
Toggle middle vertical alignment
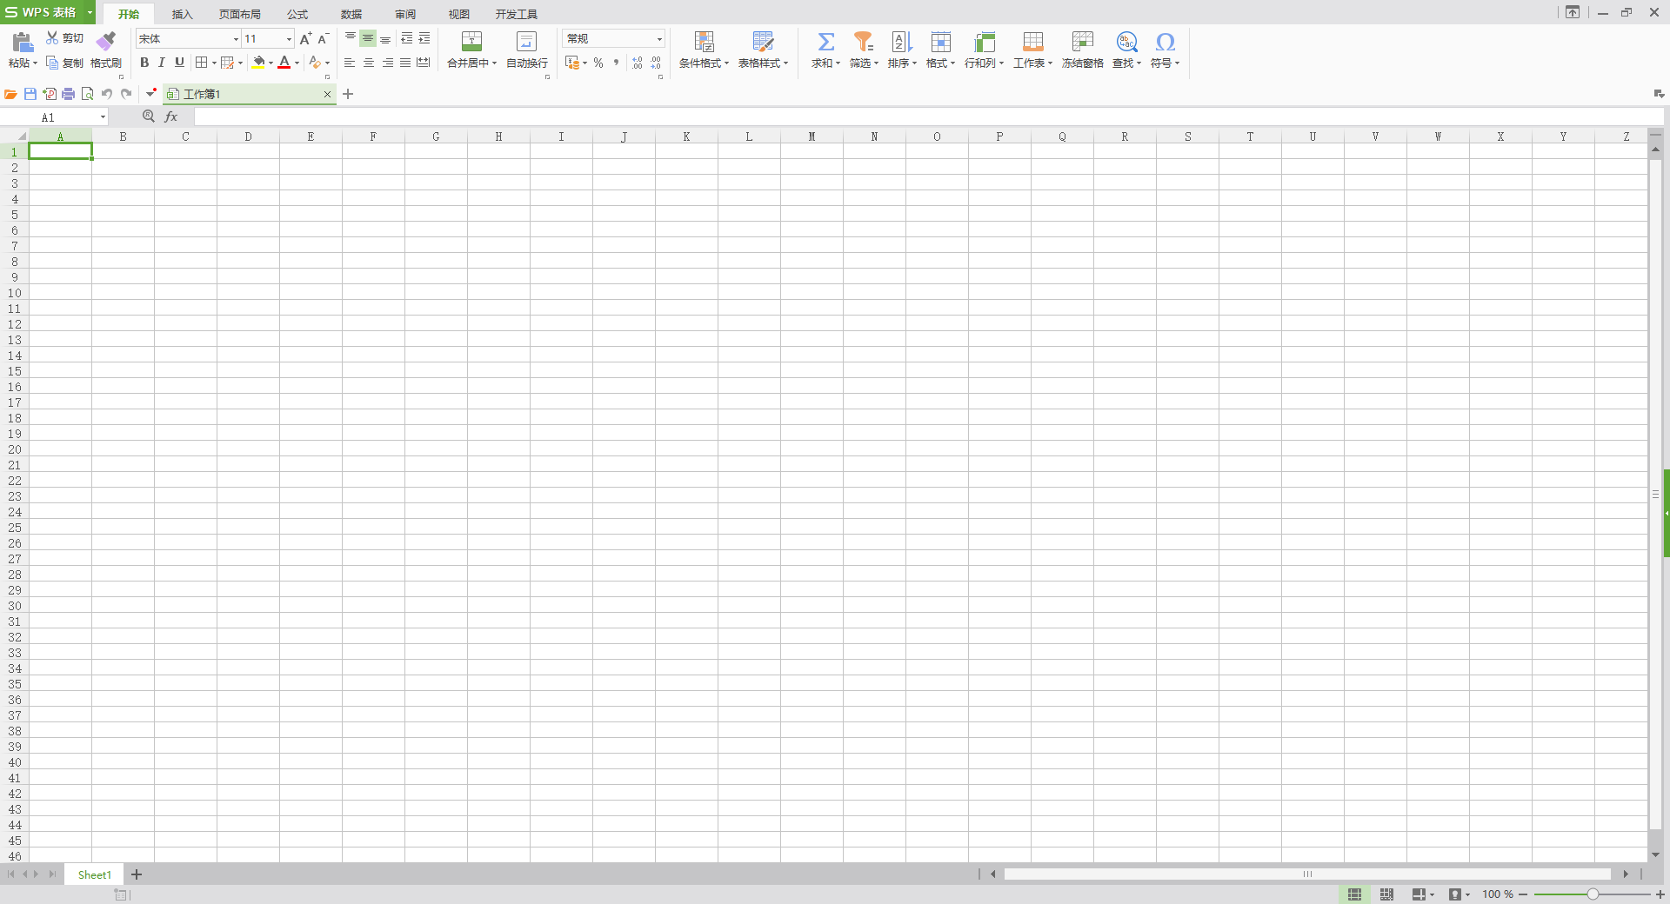point(368,38)
